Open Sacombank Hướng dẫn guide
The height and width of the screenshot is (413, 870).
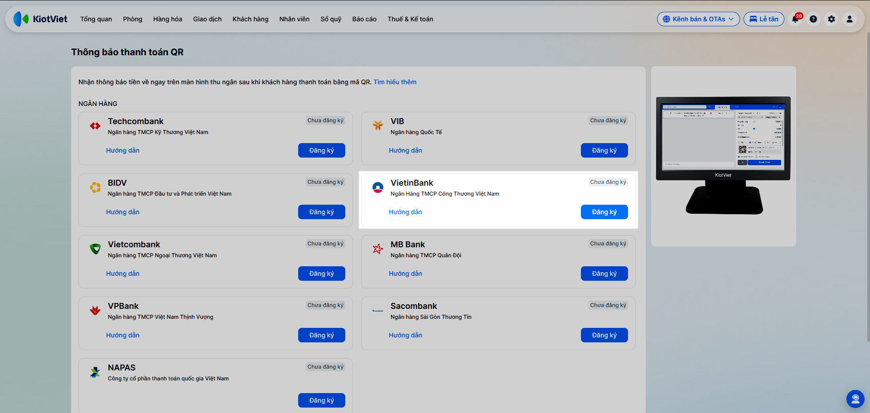tap(406, 335)
